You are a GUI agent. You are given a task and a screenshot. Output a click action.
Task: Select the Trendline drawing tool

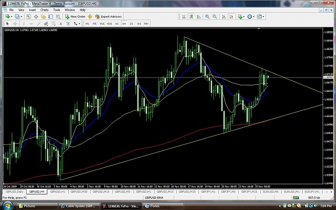[x=39, y=24]
